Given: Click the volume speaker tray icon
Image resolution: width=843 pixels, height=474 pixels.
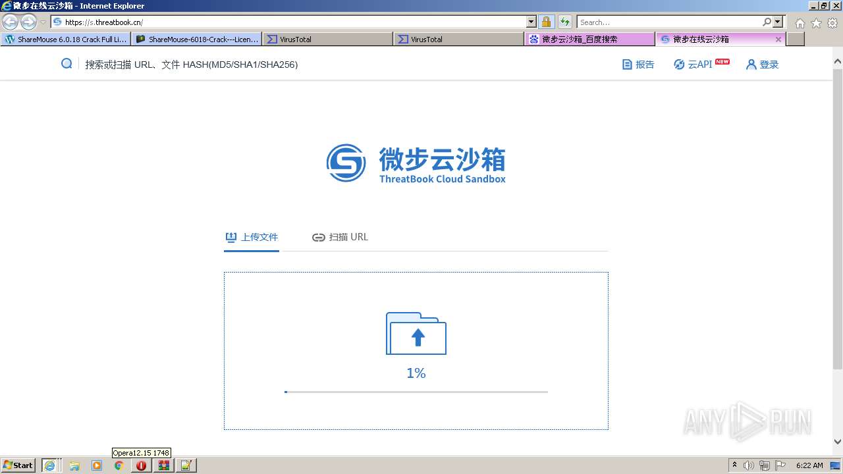Looking at the screenshot, I should click(749, 465).
